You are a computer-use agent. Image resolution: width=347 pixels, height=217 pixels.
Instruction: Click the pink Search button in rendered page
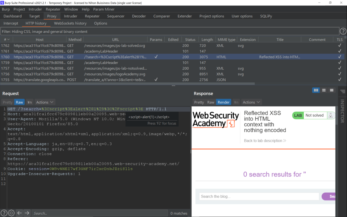330,196
